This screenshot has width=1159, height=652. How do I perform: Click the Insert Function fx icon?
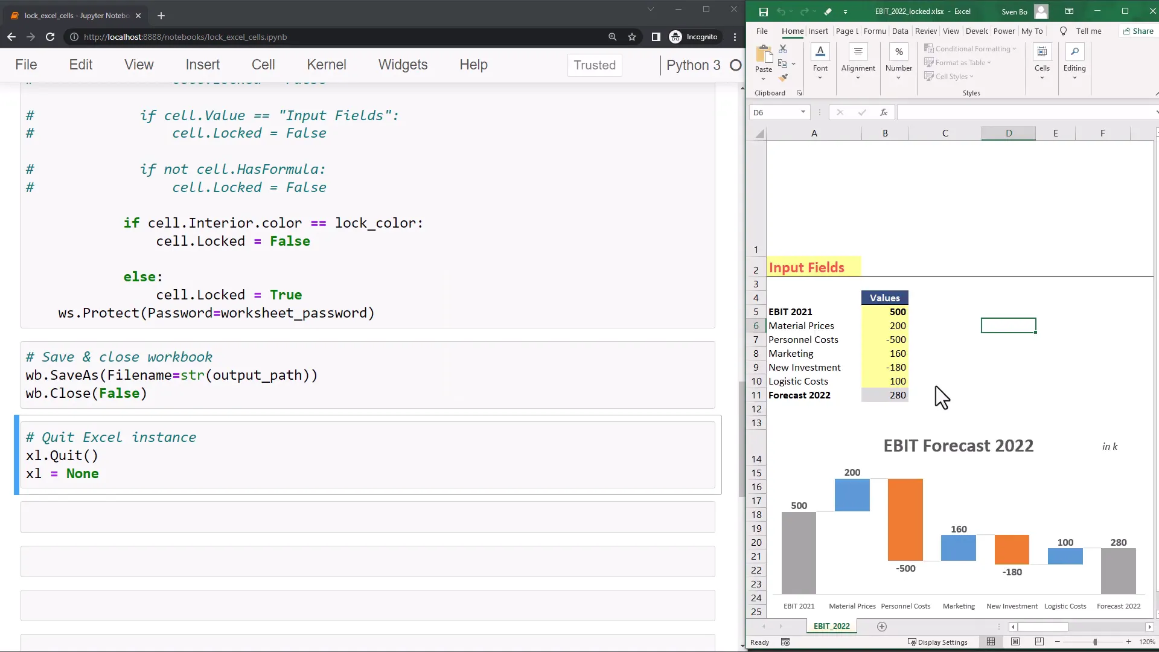(883, 112)
